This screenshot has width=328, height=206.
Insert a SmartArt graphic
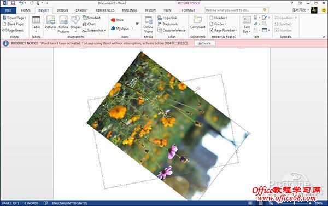91,18
